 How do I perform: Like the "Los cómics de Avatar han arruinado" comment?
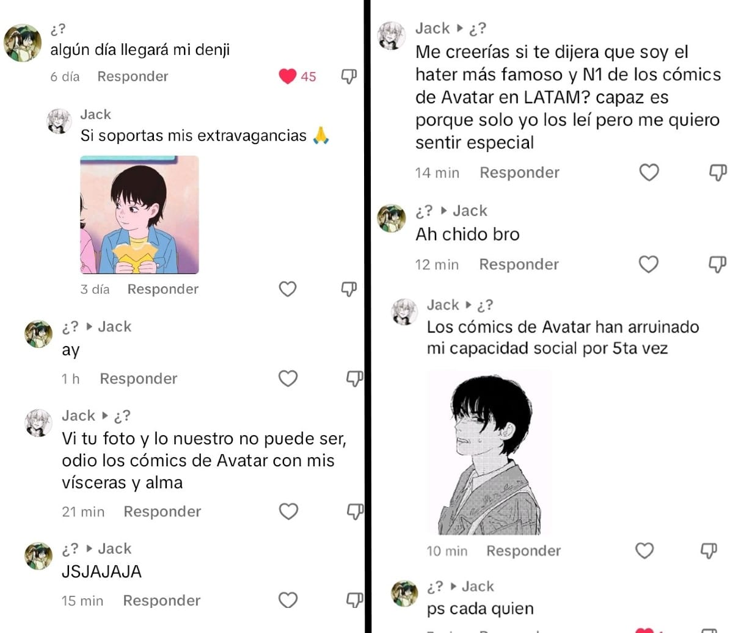pyautogui.click(x=644, y=551)
